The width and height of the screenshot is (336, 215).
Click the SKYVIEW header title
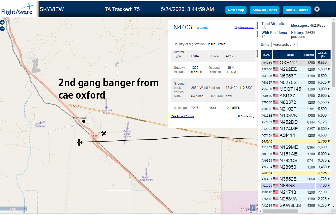click(x=52, y=10)
